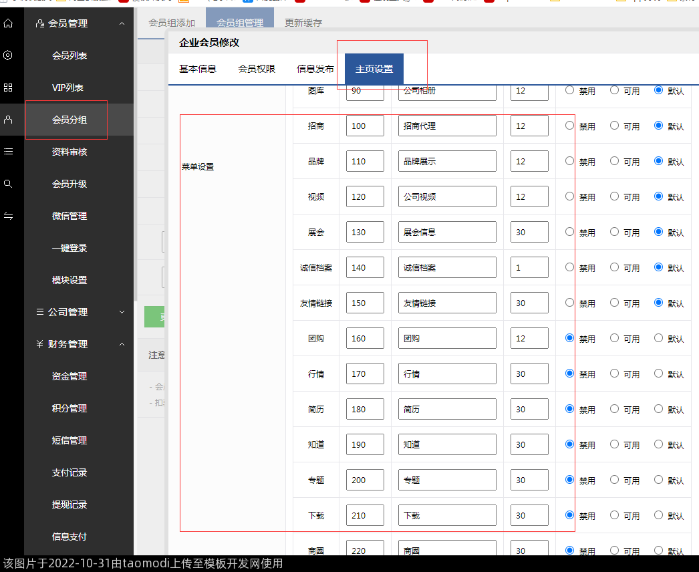
Task: Collapse the 财务管理 section chevron
Action: 122,344
